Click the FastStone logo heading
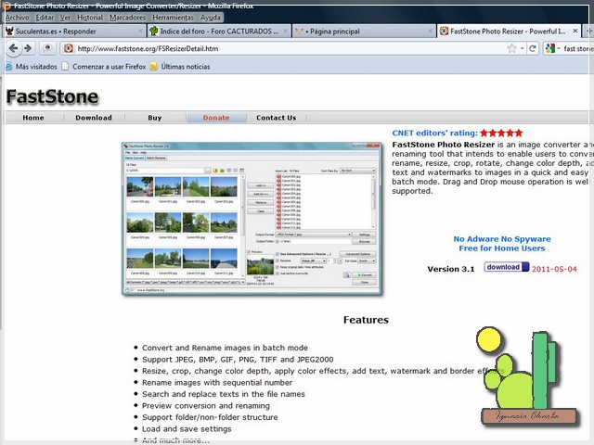This screenshot has width=594, height=445. click(x=52, y=96)
